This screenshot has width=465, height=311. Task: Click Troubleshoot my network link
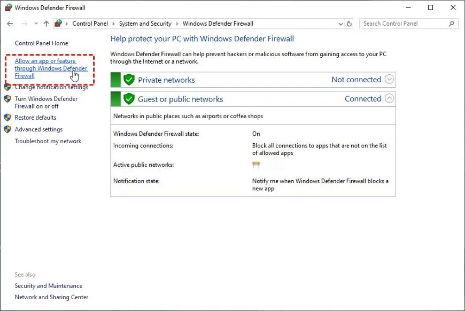click(x=48, y=141)
